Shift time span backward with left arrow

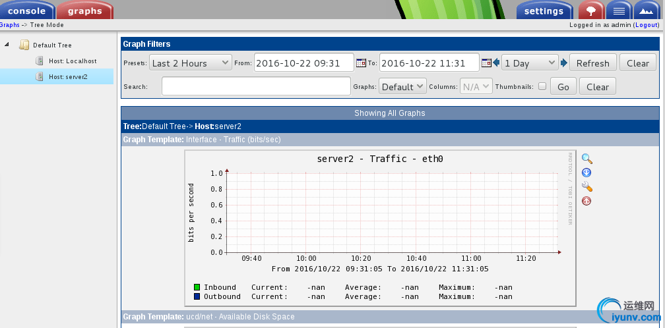496,63
